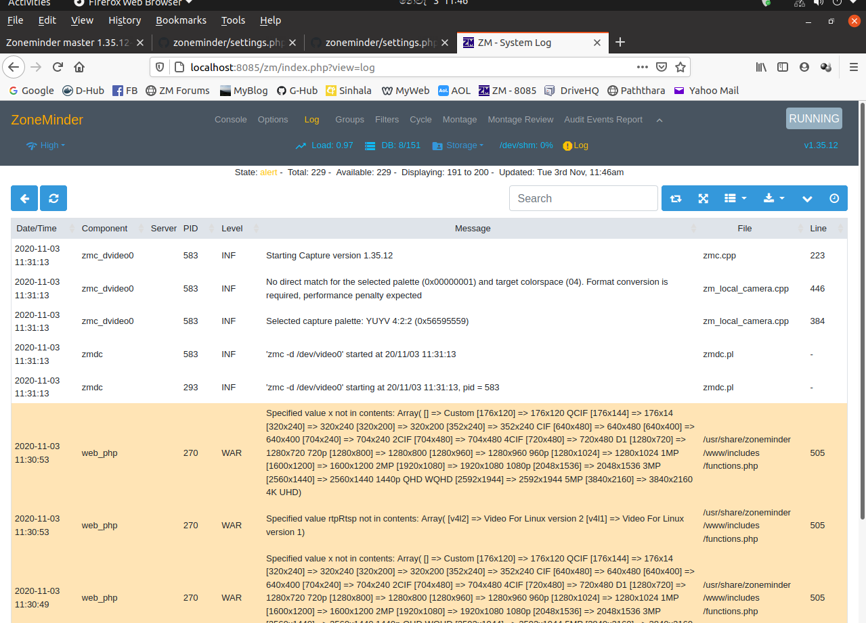Toggle the Firefox sidebar icon
The height and width of the screenshot is (623, 866).
tap(783, 67)
